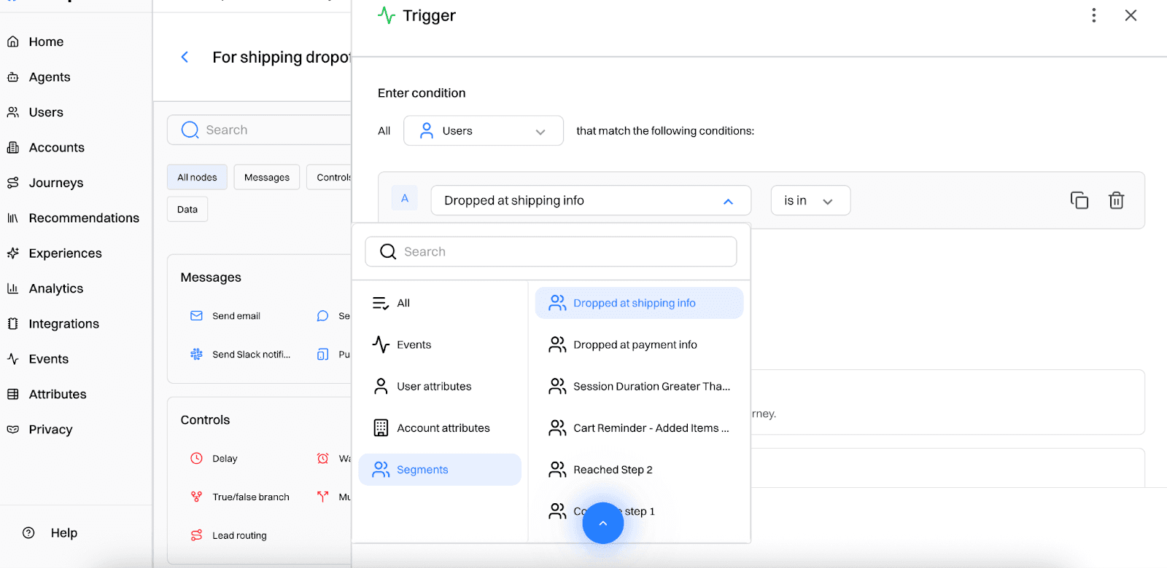Choose the Send Slack notification node
The image size is (1167, 568).
(x=250, y=355)
